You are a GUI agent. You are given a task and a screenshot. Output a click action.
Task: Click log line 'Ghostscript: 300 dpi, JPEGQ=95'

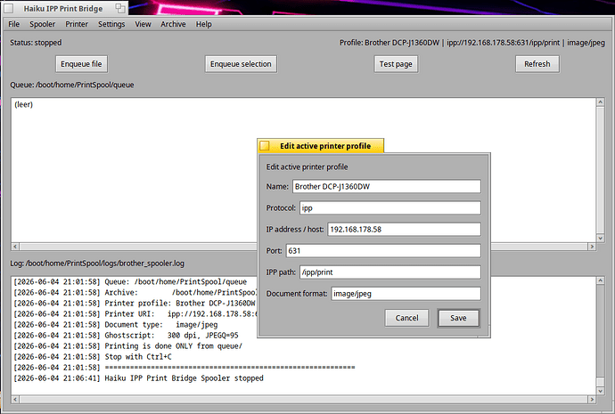coord(126,336)
